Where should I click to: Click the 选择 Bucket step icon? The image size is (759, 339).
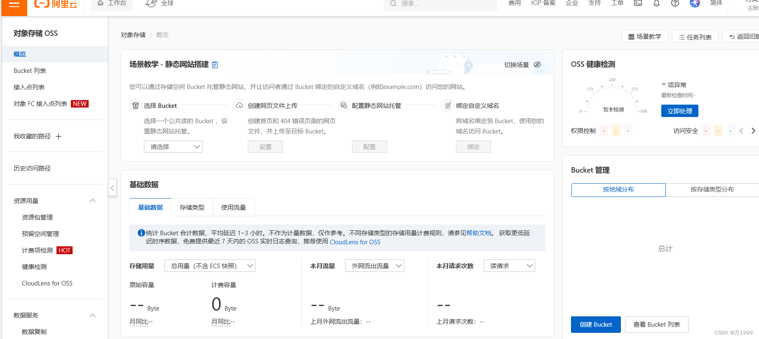click(x=135, y=105)
